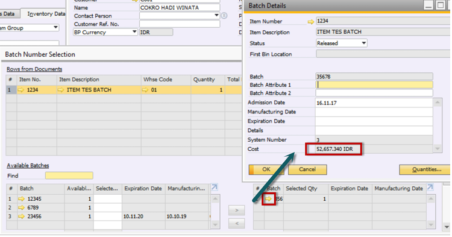452x237 pixels.
Task: Open BP Currency dropdown
Action: (134, 32)
